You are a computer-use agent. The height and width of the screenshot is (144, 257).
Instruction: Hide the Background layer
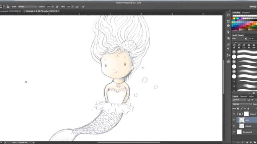pos(234,132)
